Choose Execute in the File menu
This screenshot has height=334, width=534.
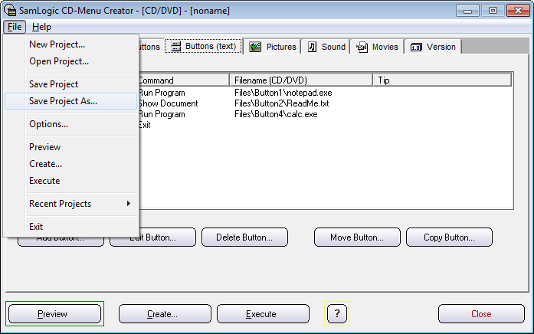[71, 181]
